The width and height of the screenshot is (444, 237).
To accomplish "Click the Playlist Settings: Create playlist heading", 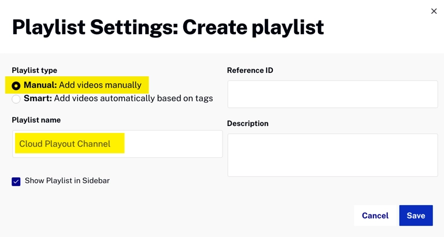I will 168,28.
